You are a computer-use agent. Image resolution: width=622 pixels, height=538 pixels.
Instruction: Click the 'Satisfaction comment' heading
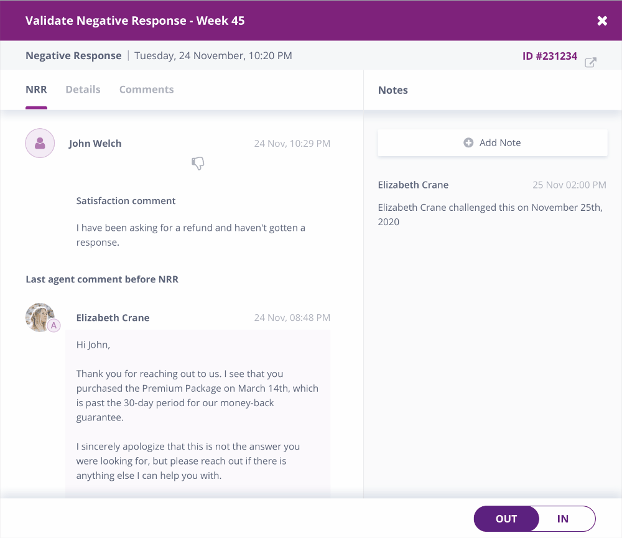(x=126, y=201)
